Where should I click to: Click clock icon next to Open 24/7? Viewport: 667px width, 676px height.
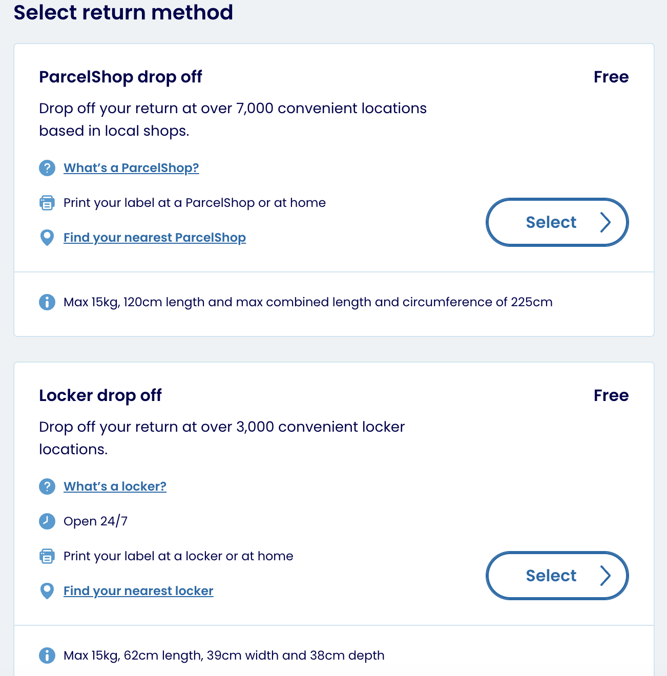tap(47, 521)
